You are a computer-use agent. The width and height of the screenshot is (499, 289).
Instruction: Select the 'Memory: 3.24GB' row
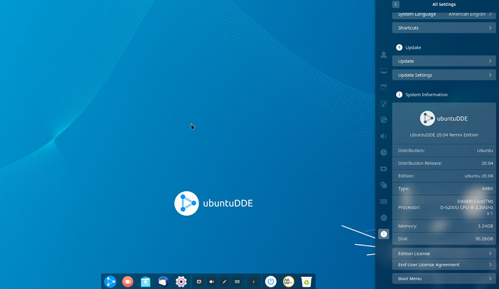point(444,226)
